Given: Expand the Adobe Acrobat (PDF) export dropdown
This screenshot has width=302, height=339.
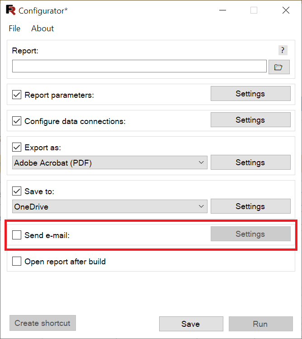Looking at the screenshot, I should click(110, 162).
